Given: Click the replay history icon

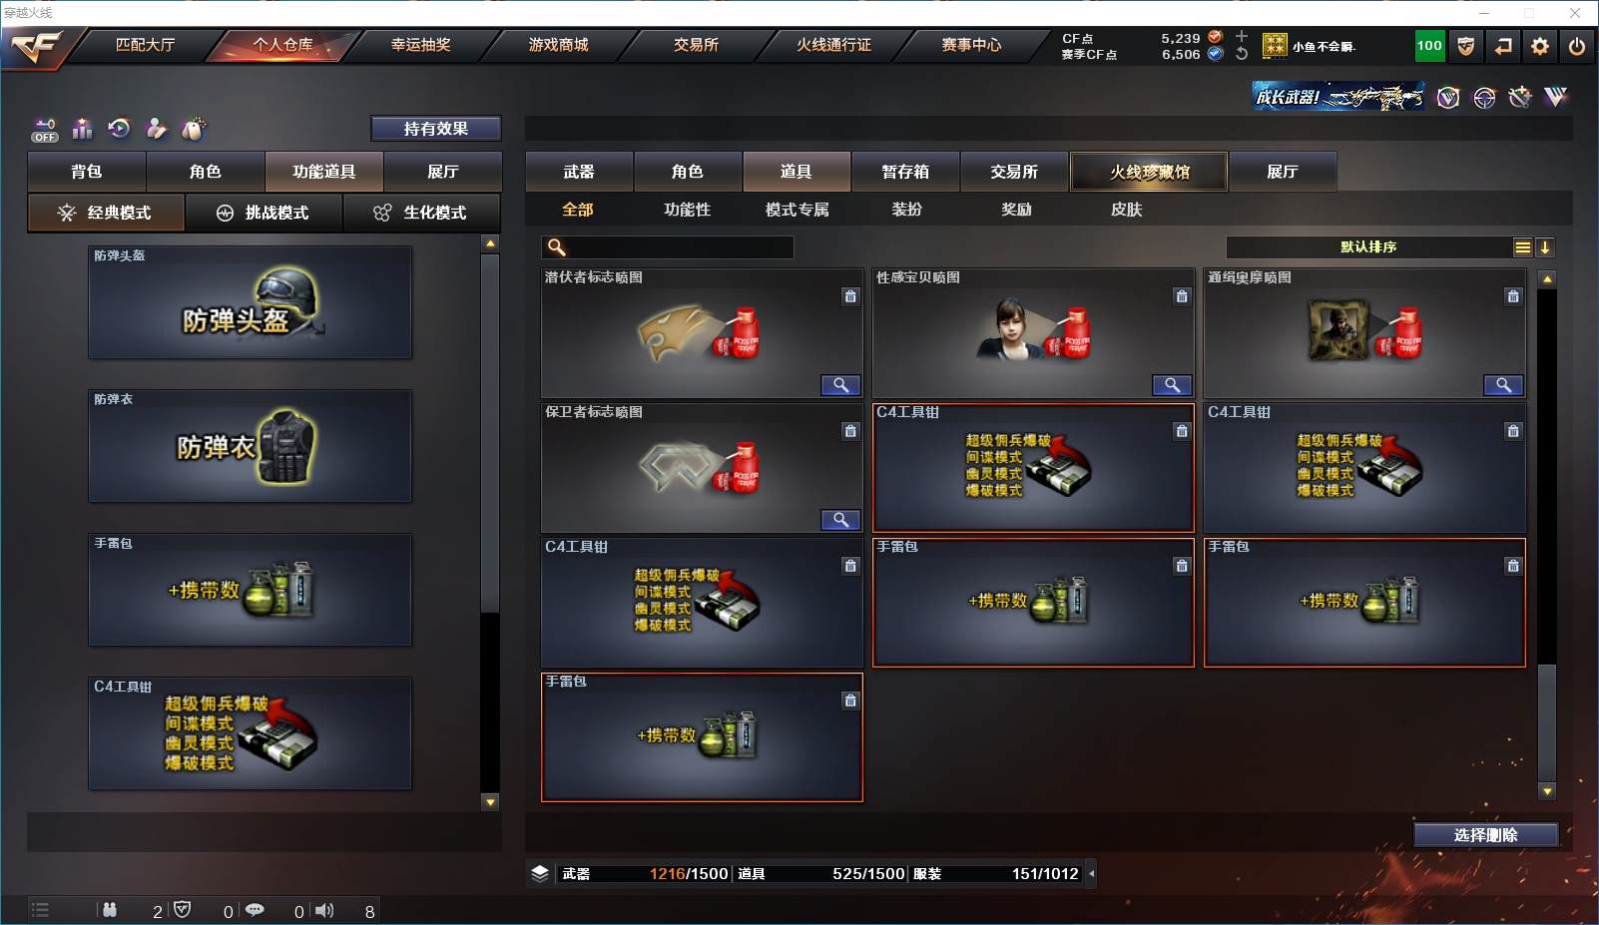Looking at the screenshot, I should click(119, 128).
